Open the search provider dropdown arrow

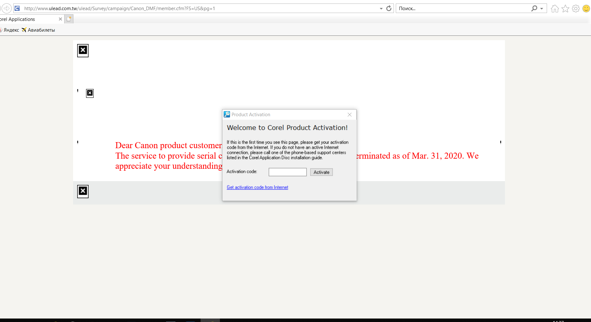tap(542, 9)
